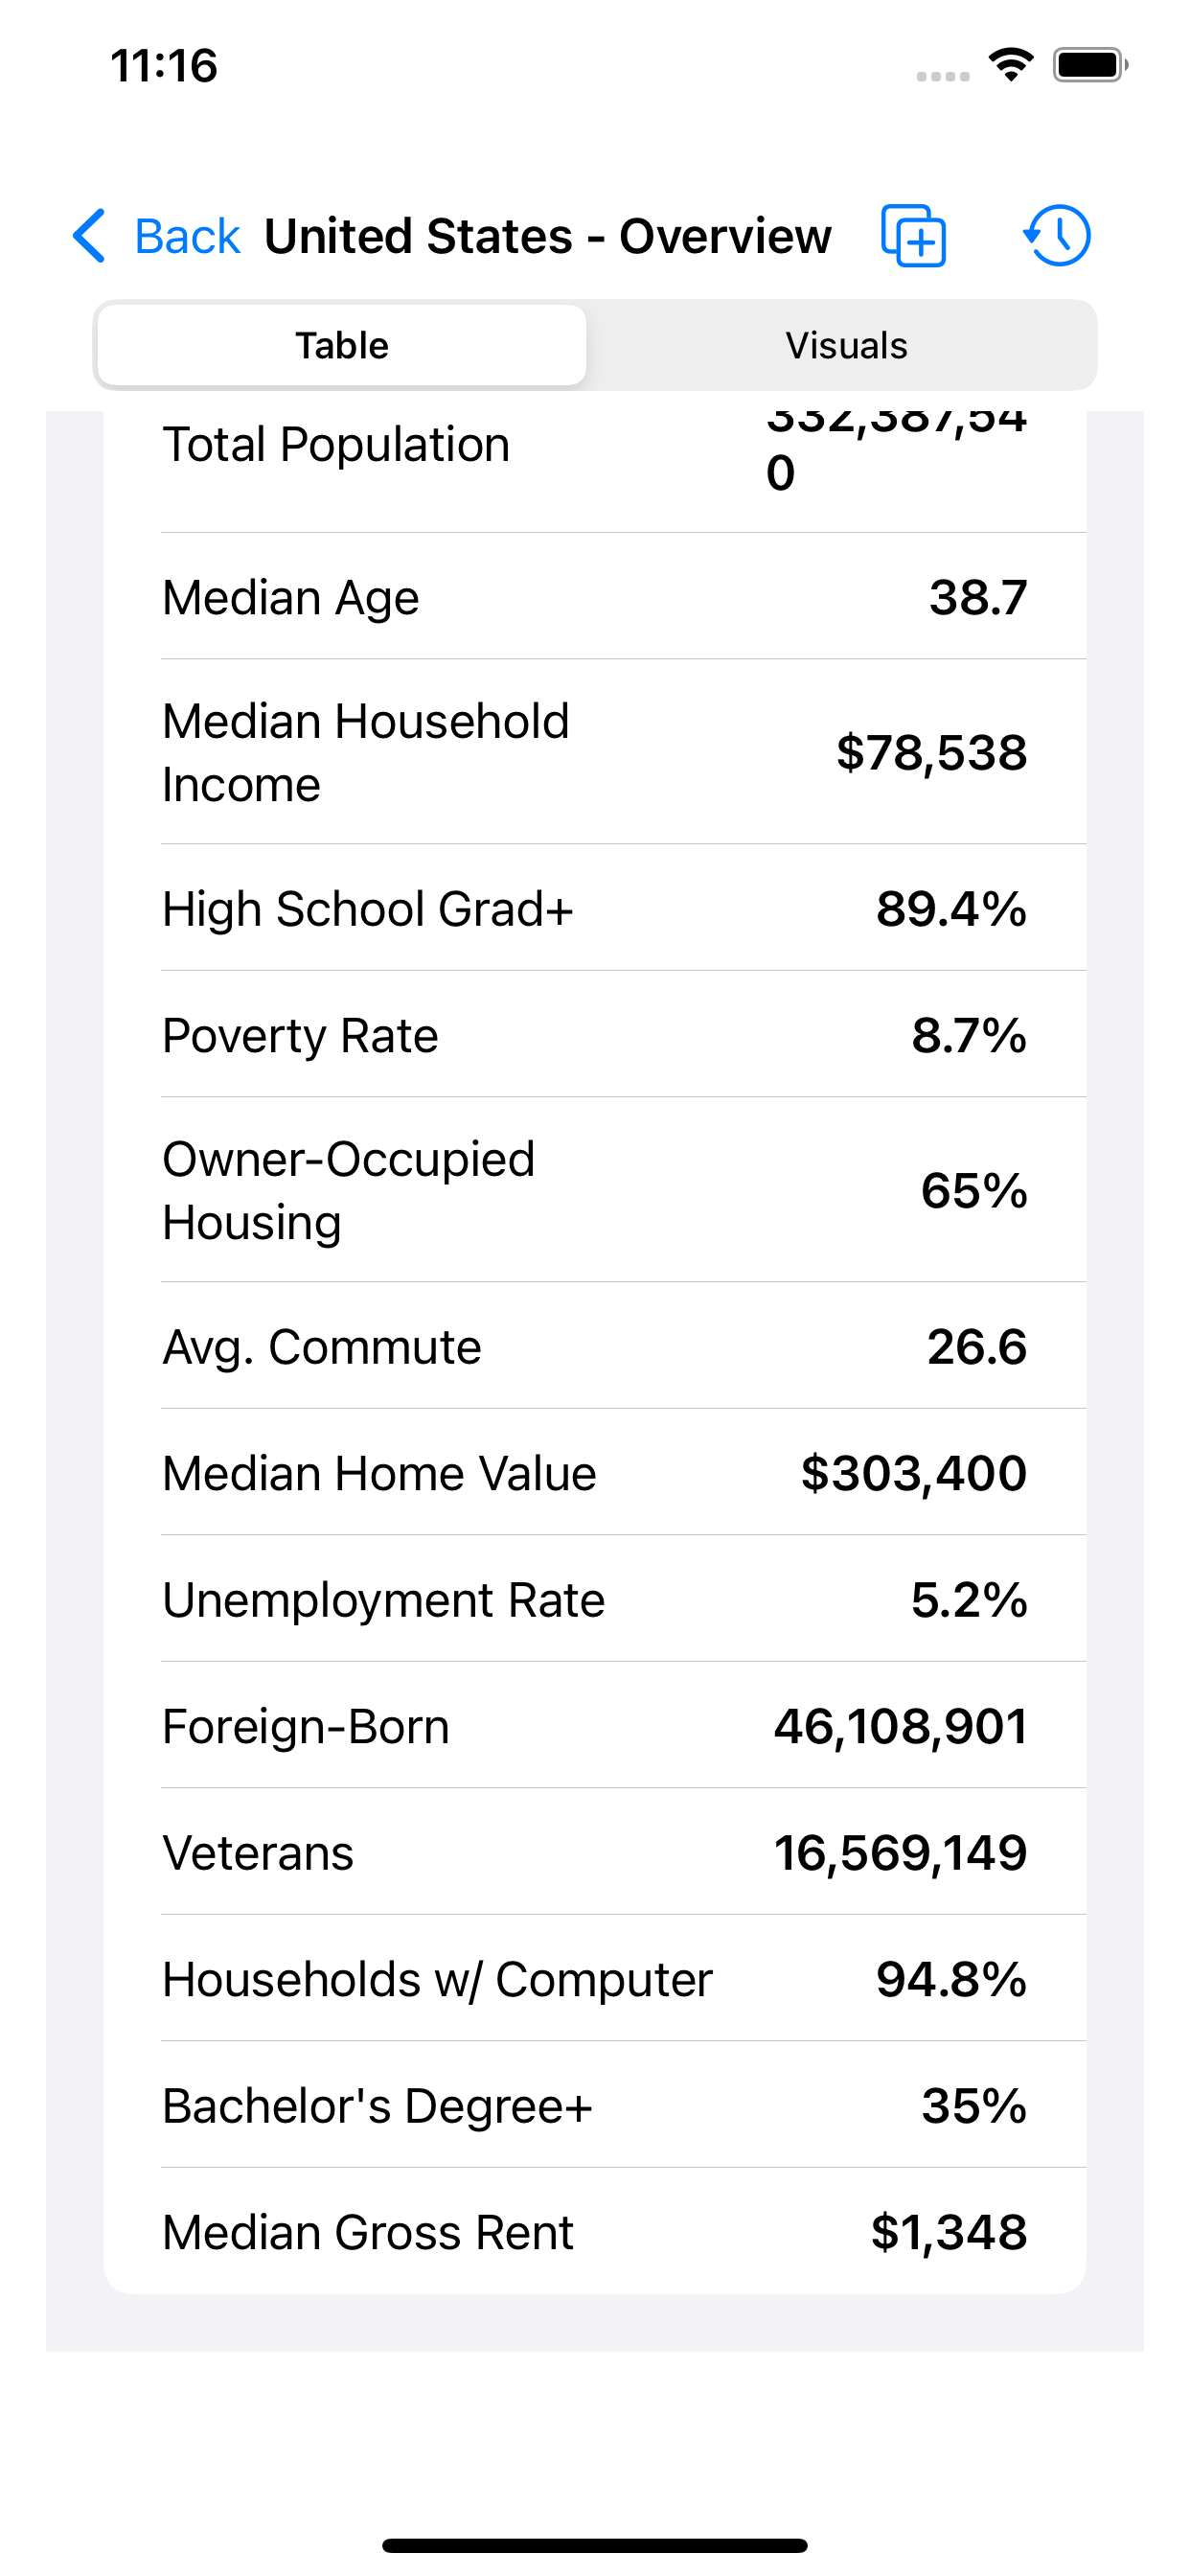Tap the blue back chevron arrow
Image resolution: width=1190 pixels, height=2576 pixels.
(89, 236)
